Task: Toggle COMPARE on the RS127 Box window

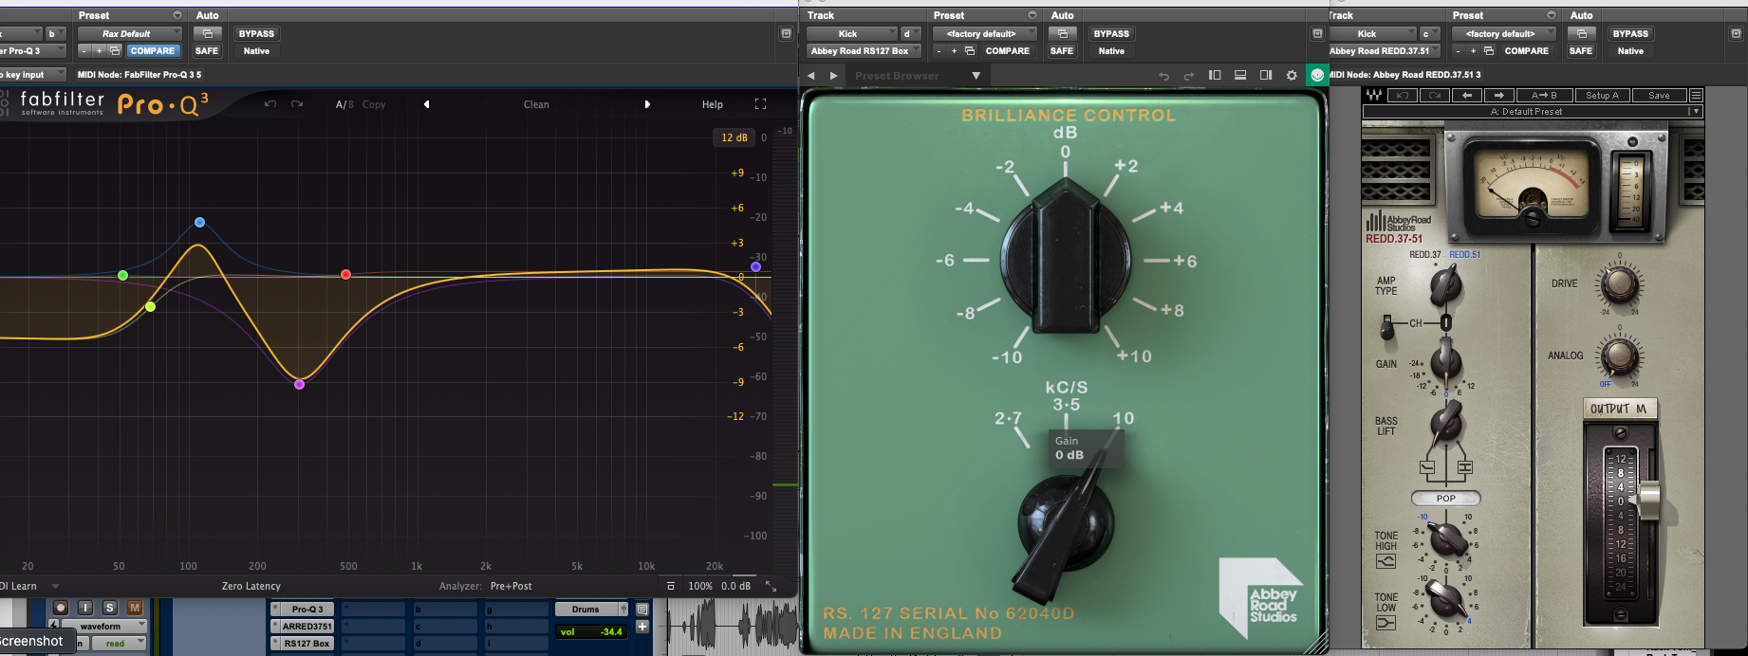Action: (1007, 51)
